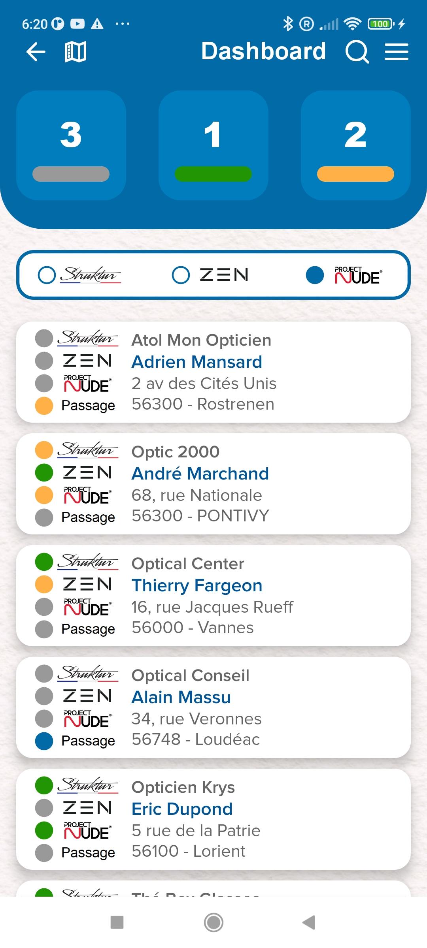Viewport: 427px width, 948px height.
Task: Open Thierry Fargeon contact link
Action: [197, 585]
